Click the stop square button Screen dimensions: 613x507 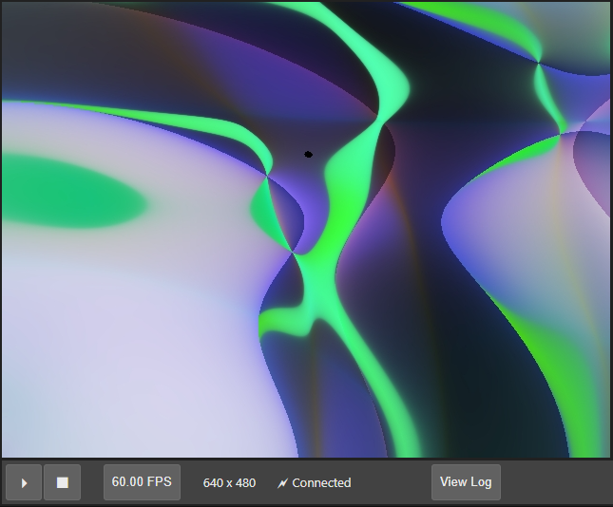pyautogui.click(x=63, y=482)
